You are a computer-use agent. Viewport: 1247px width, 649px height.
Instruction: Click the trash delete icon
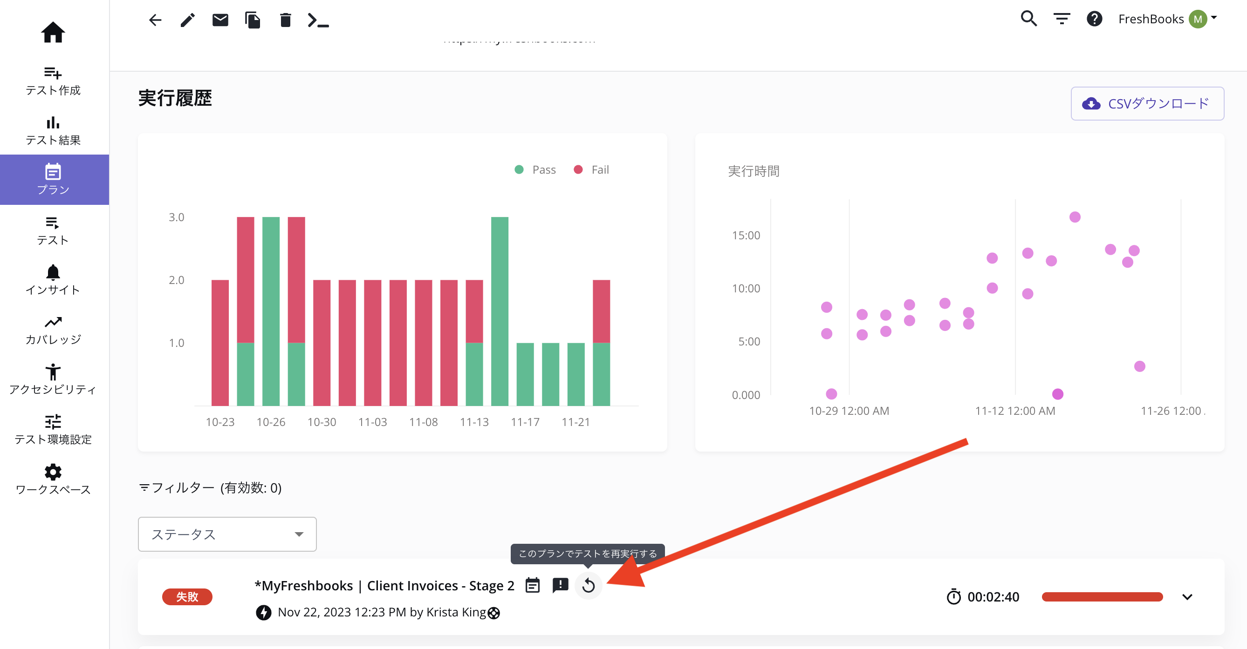click(x=286, y=20)
